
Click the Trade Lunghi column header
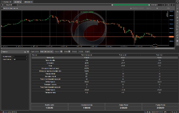pyautogui.click(x=123, y=55)
